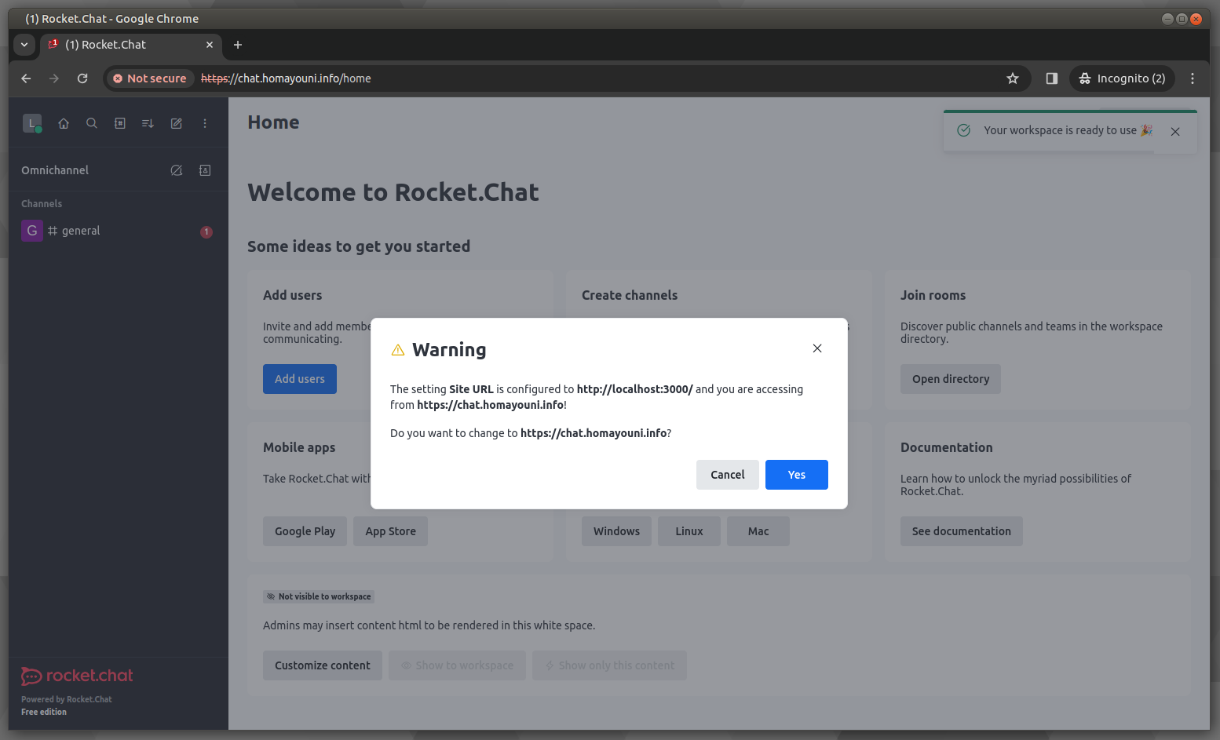The image size is (1220, 740).
Task: Open the Directory icon in sidebar
Action: [x=120, y=123]
